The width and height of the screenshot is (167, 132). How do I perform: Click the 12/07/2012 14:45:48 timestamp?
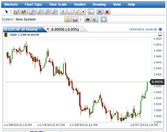pyautogui.click(x=143, y=30)
